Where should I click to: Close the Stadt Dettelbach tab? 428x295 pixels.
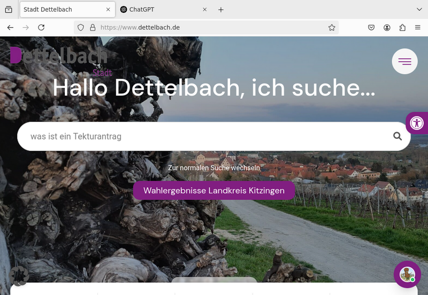pyautogui.click(x=108, y=10)
